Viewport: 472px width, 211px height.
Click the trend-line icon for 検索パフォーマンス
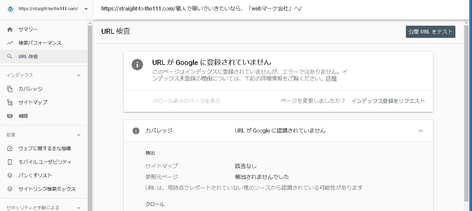10,43
